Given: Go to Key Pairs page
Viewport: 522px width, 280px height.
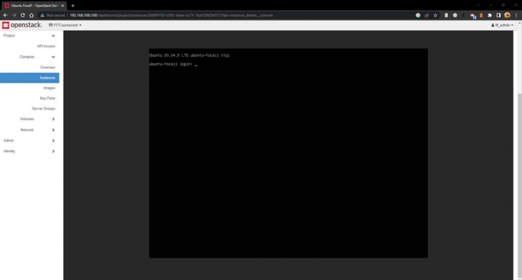Looking at the screenshot, I should (47, 98).
